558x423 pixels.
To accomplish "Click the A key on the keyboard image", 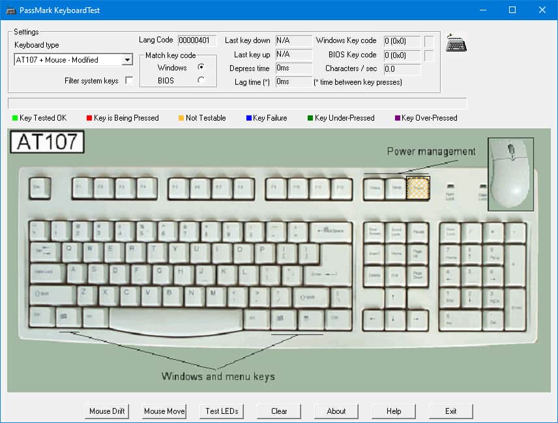I will pos(77,273).
